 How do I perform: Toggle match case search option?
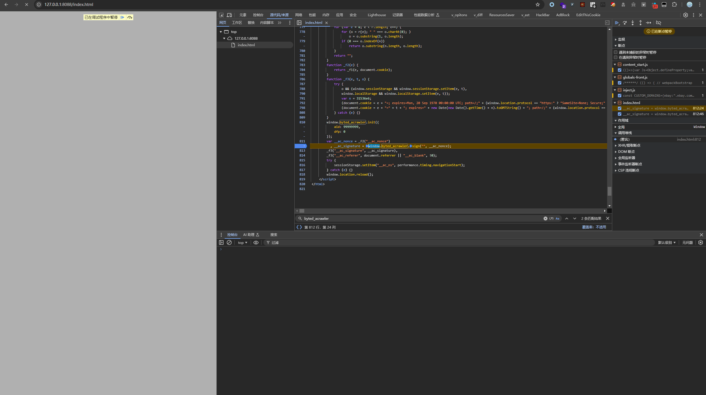pos(558,218)
